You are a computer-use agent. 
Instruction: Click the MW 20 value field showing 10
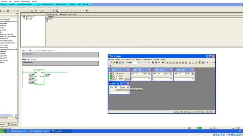(141, 79)
